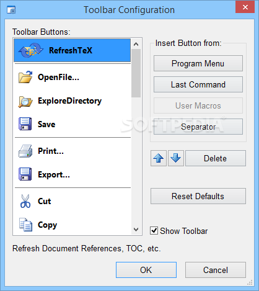Cancel the toolbar configuration dialog
The width and height of the screenshot is (259, 291).
[x=216, y=270]
